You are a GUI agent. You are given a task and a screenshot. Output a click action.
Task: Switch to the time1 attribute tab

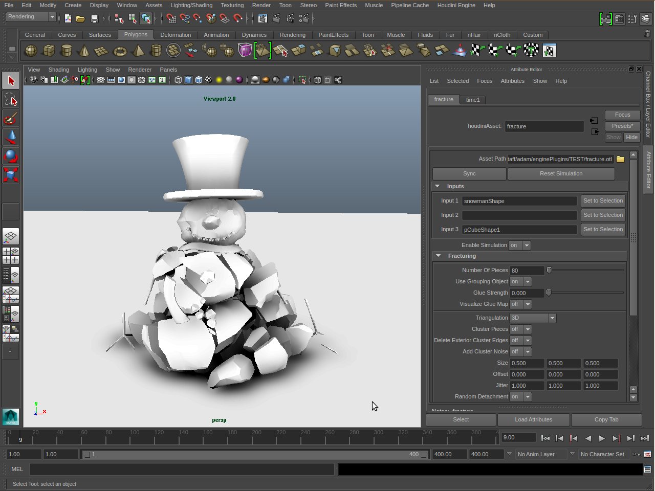tap(473, 100)
